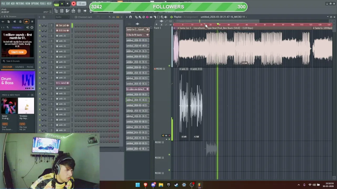Open the Channel rack options arrow menu
This screenshot has width=337, height=189.
39,17
